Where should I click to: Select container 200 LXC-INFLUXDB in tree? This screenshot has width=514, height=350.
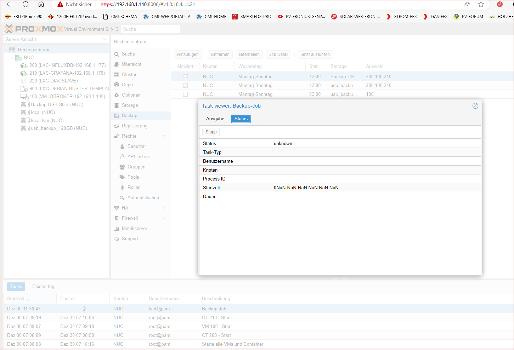pyautogui.click(x=63, y=65)
